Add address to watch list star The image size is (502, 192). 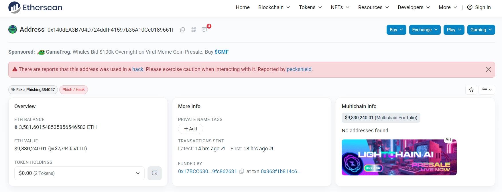coord(471,90)
